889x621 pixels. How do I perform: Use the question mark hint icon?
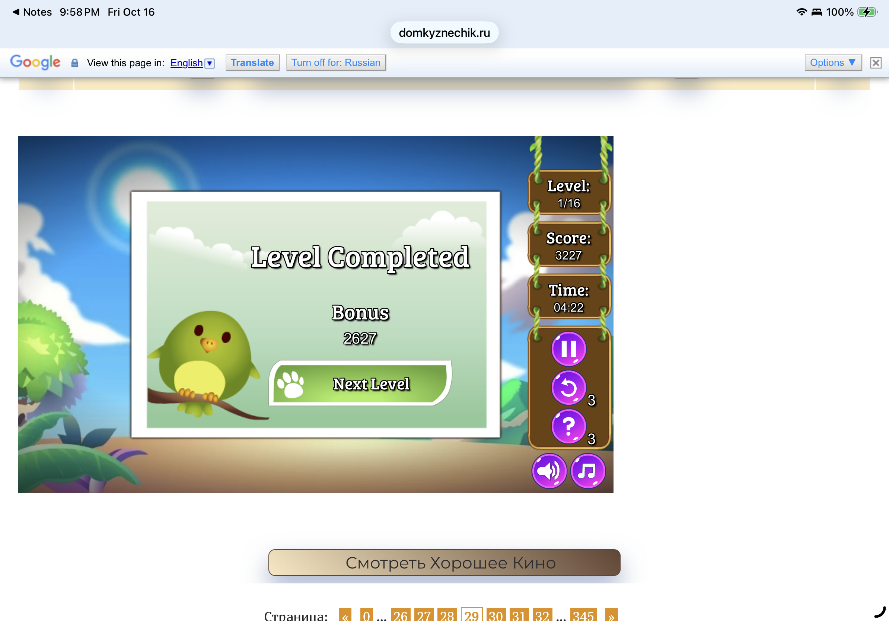(x=568, y=426)
